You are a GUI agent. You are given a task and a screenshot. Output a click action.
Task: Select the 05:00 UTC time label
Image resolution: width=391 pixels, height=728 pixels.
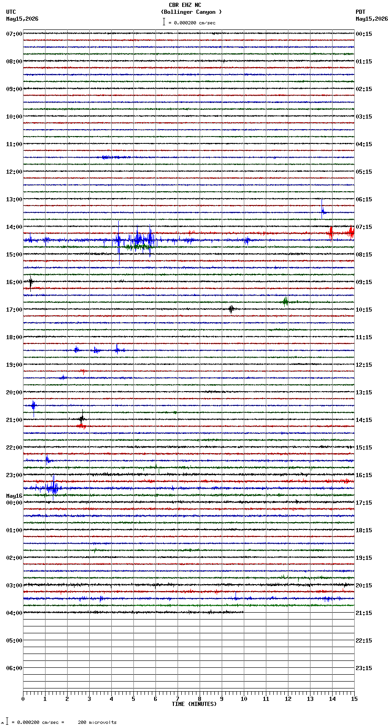click(14, 641)
